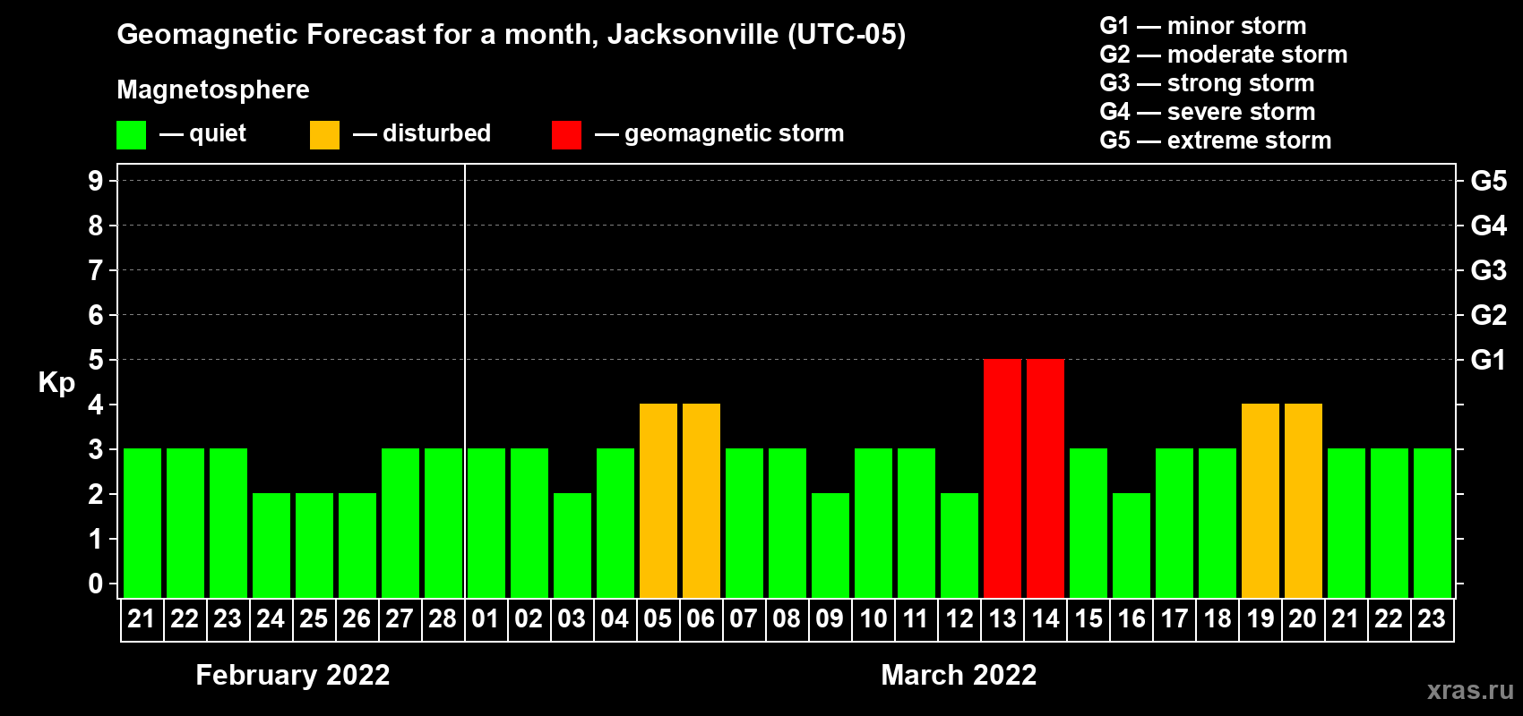Click the G4 label on the right axis
This screenshot has height=716, width=1523.
tap(1488, 226)
